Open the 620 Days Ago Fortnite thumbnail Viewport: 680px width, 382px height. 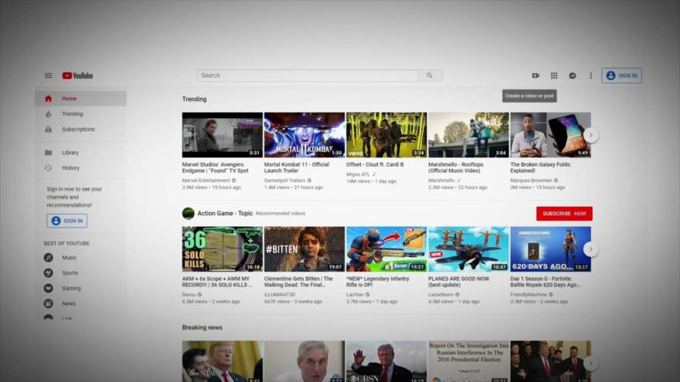[551, 249]
